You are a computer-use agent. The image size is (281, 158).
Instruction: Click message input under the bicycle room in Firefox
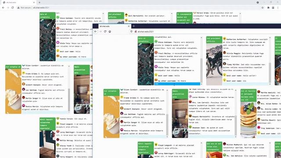[246, 84]
